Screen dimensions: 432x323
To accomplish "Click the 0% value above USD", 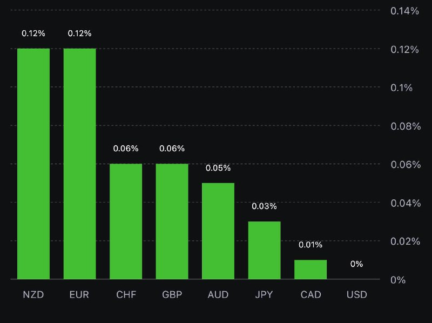I will (x=356, y=264).
